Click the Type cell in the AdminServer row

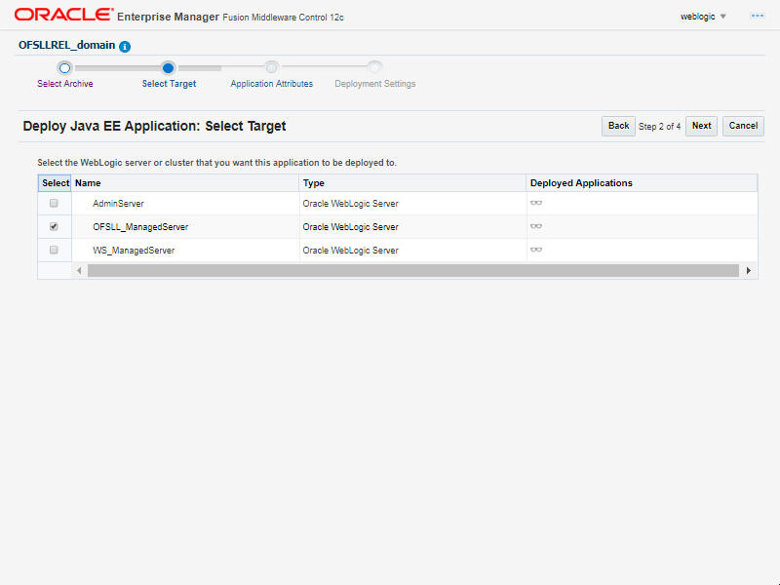tap(412, 204)
